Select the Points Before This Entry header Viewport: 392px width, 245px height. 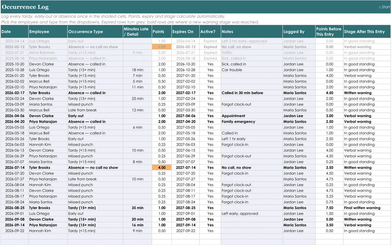pyautogui.click(x=329, y=31)
